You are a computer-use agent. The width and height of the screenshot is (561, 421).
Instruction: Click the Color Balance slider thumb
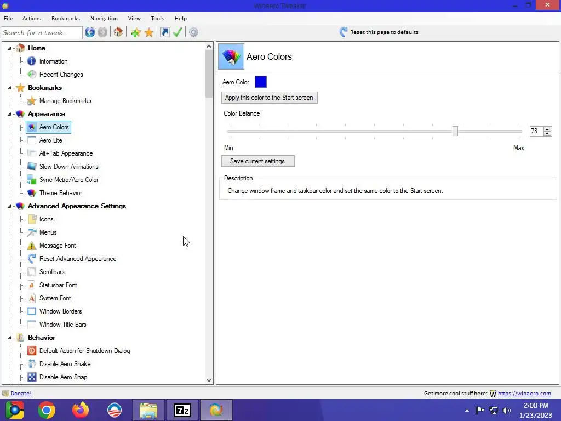[x=455, y=131]
